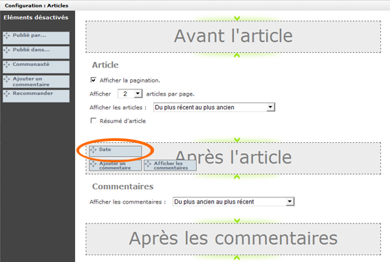Screen dimensions: 390x262
Task: Select sidebar Ajouter un commentaire element
Action: click(x=36, y=82)
